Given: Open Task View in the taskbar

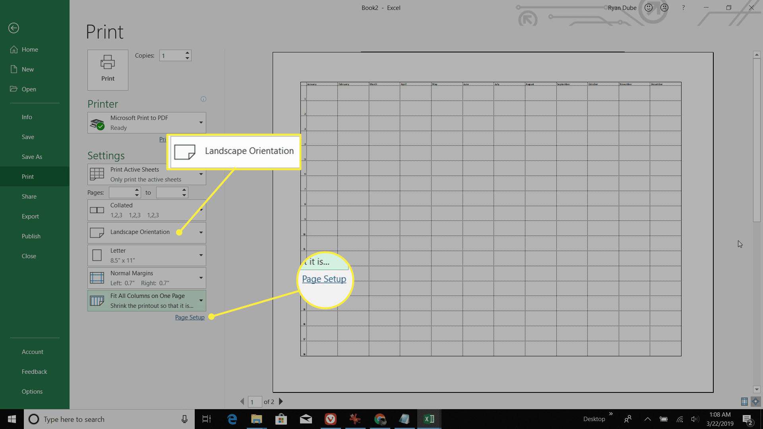Looking at the screenshot, I should (x=207, y=419).
